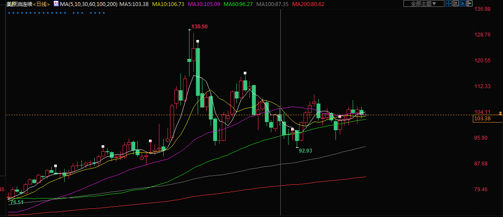Click the 76.51 low price label
The image size is (503, 217).
(x=17, y=202)
